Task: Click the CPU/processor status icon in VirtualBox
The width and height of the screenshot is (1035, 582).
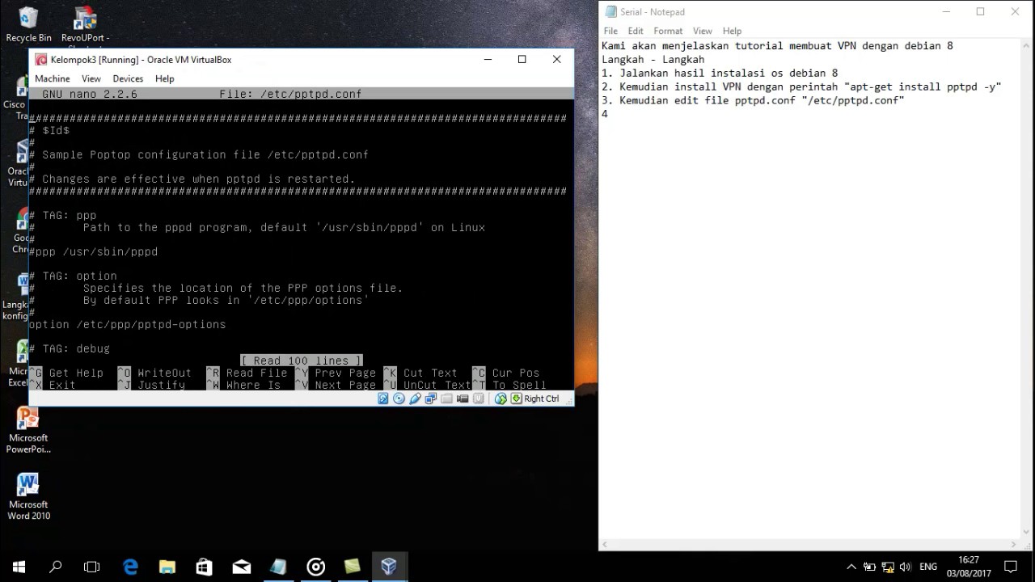Action: click(479, 399)
